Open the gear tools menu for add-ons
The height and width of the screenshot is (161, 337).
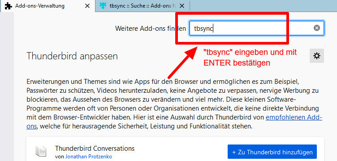point(316,56)
